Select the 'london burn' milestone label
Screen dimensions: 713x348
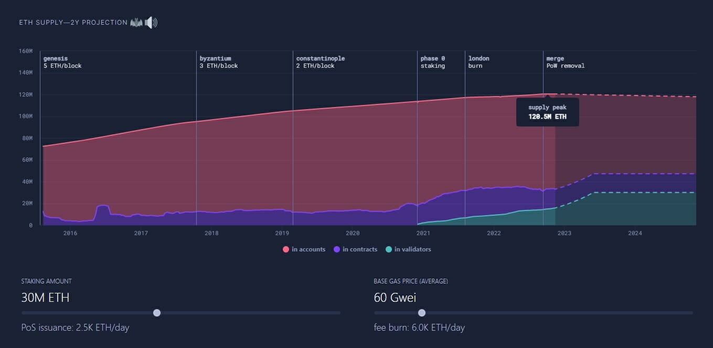coord(478,62)
